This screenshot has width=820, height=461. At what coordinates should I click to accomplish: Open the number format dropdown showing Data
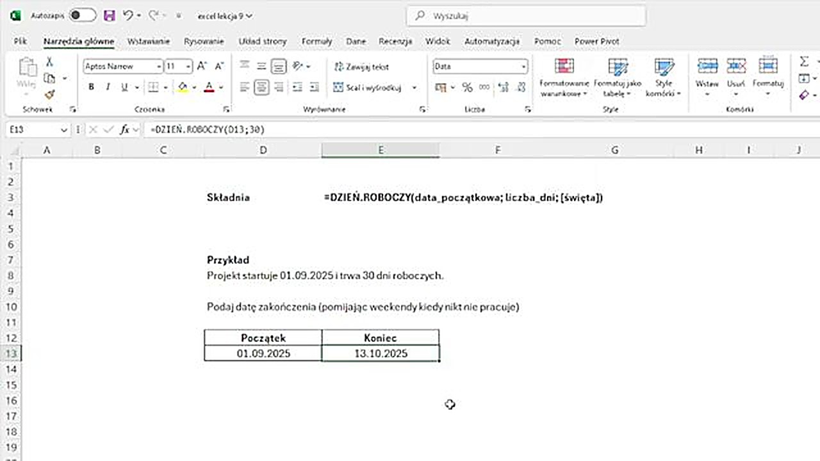pos(523,67)
